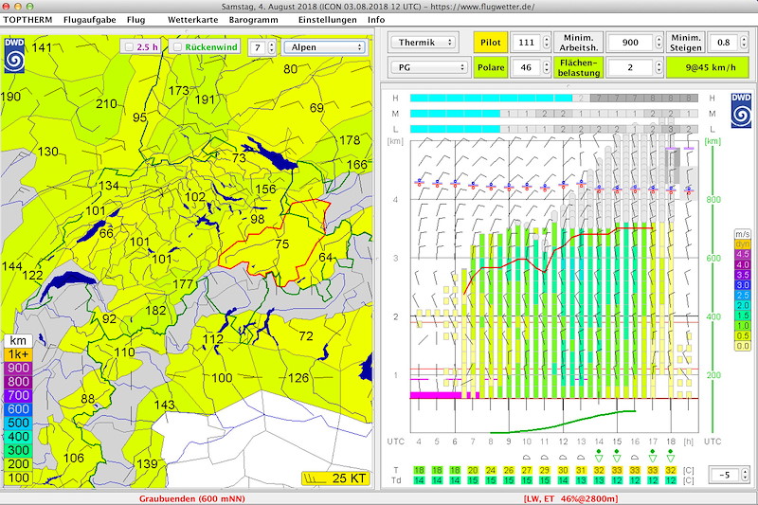Click the 25 KT wind barb legend

tap(336, 478)
